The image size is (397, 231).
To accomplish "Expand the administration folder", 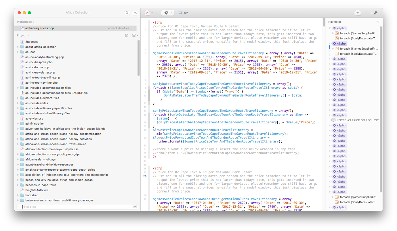I will tap(18, 124).
